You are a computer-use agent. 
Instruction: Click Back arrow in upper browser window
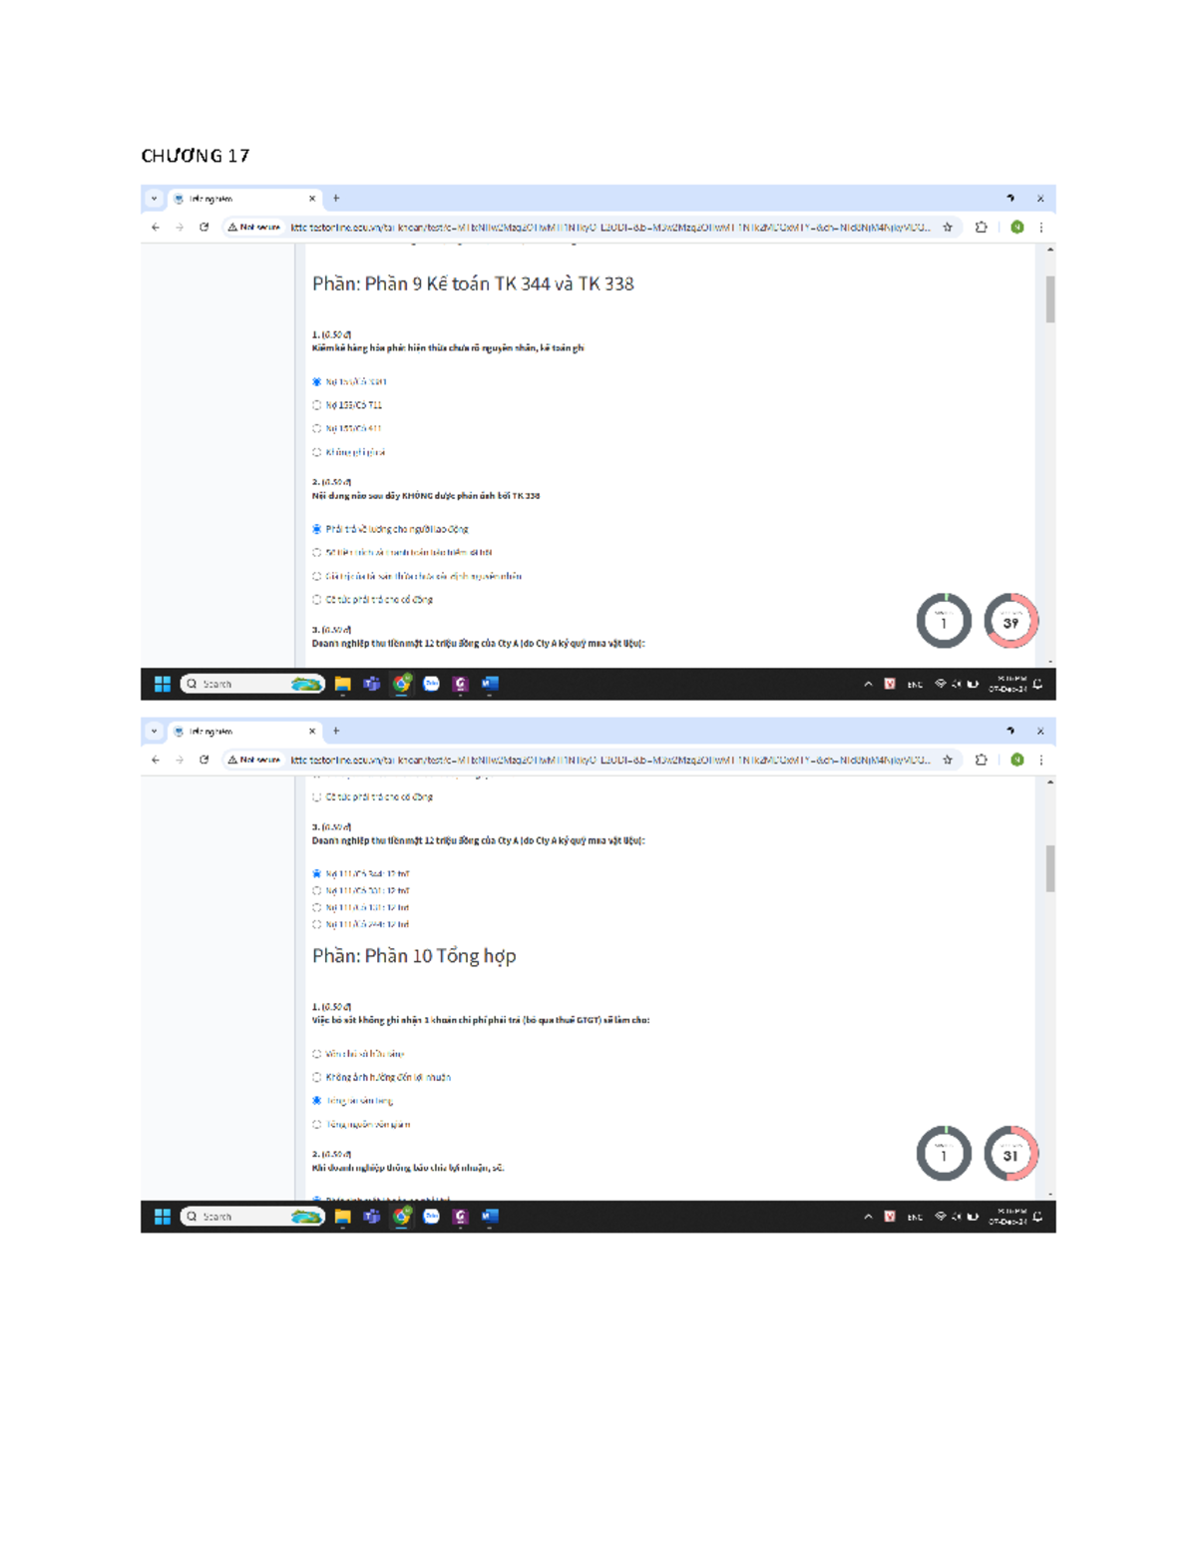click(x=156, y=228)
